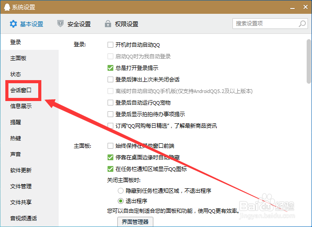Check 订阅QQ网购每日精选 option
The image size is (312, 227).
(x=110, y=126)
